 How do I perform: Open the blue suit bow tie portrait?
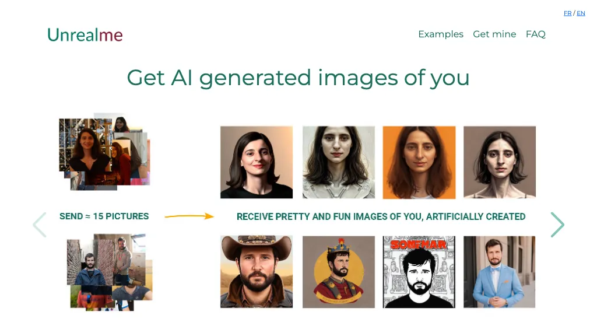(x=499, y=272)
